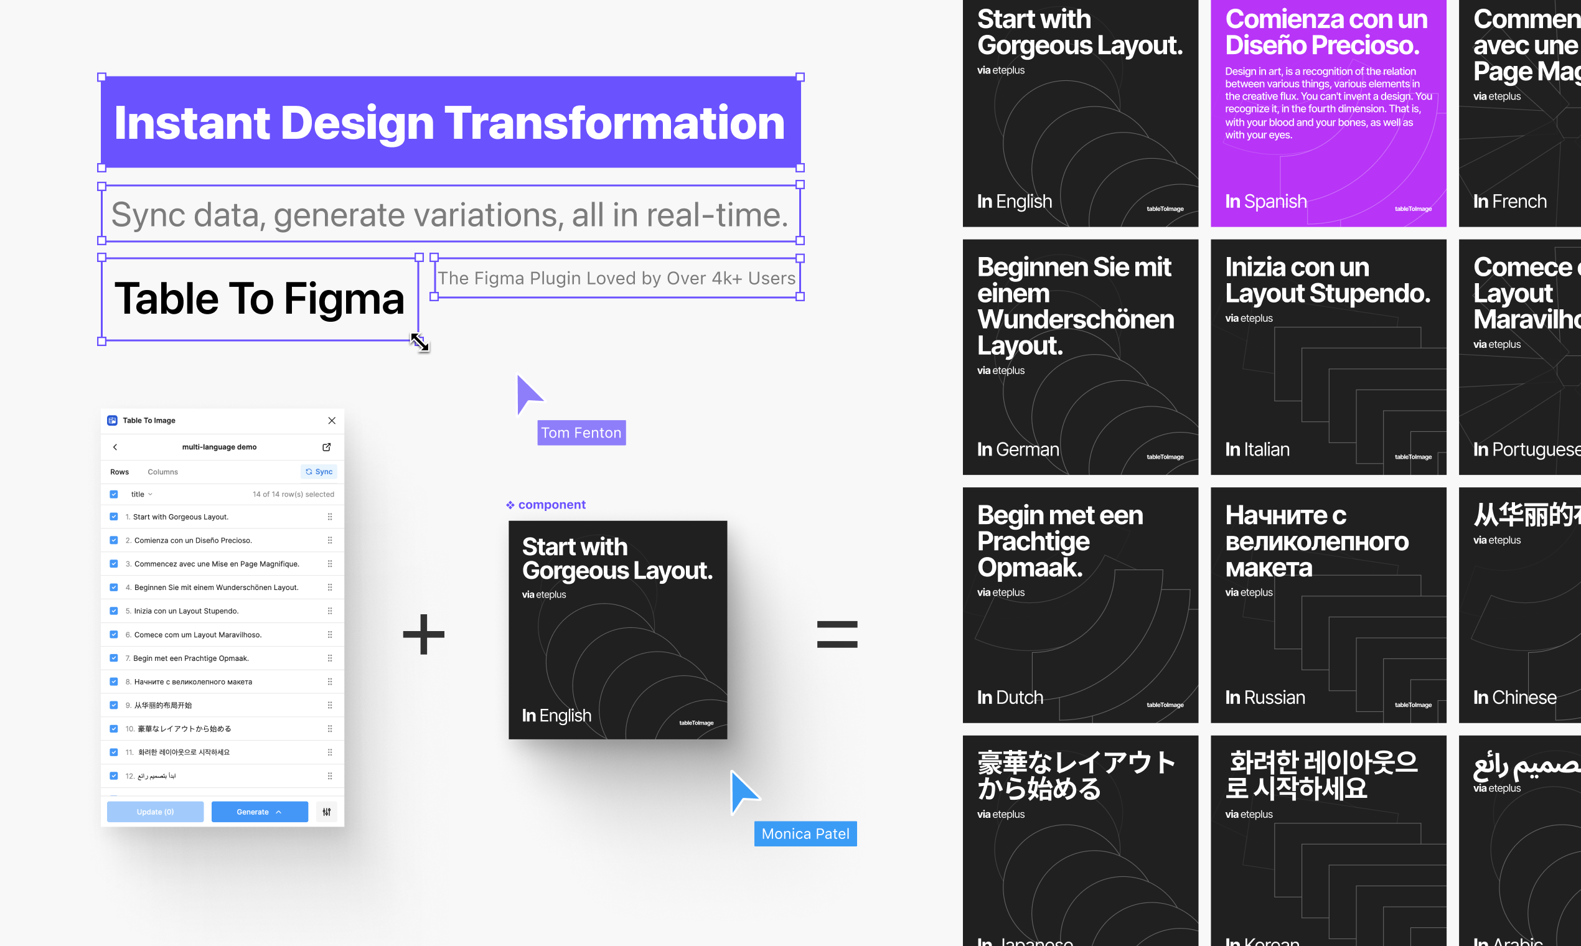Uncheck row 4 Beginnen Sie mit einem
1581x946 pixels.
tap(113, 588)
